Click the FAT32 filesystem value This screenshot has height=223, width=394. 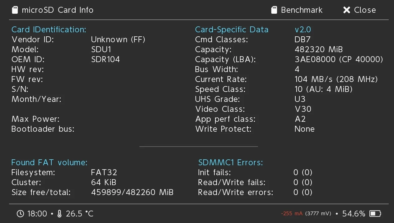click(x=104, y=172)
